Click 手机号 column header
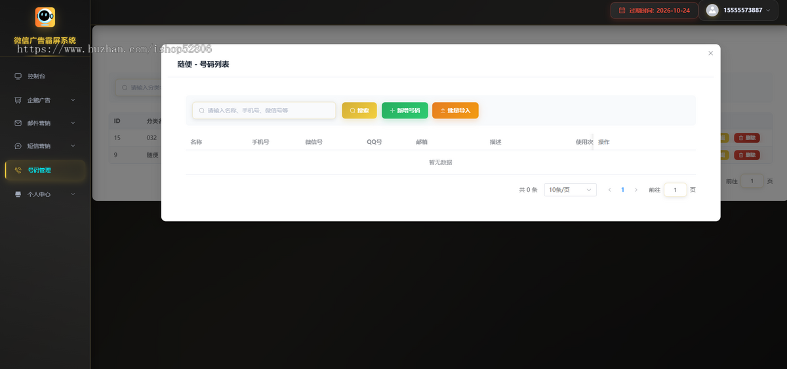Viewport: 787px width, 369px height. (260, 142)
